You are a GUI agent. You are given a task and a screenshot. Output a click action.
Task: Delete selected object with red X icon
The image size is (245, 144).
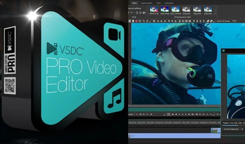(136, 21)
